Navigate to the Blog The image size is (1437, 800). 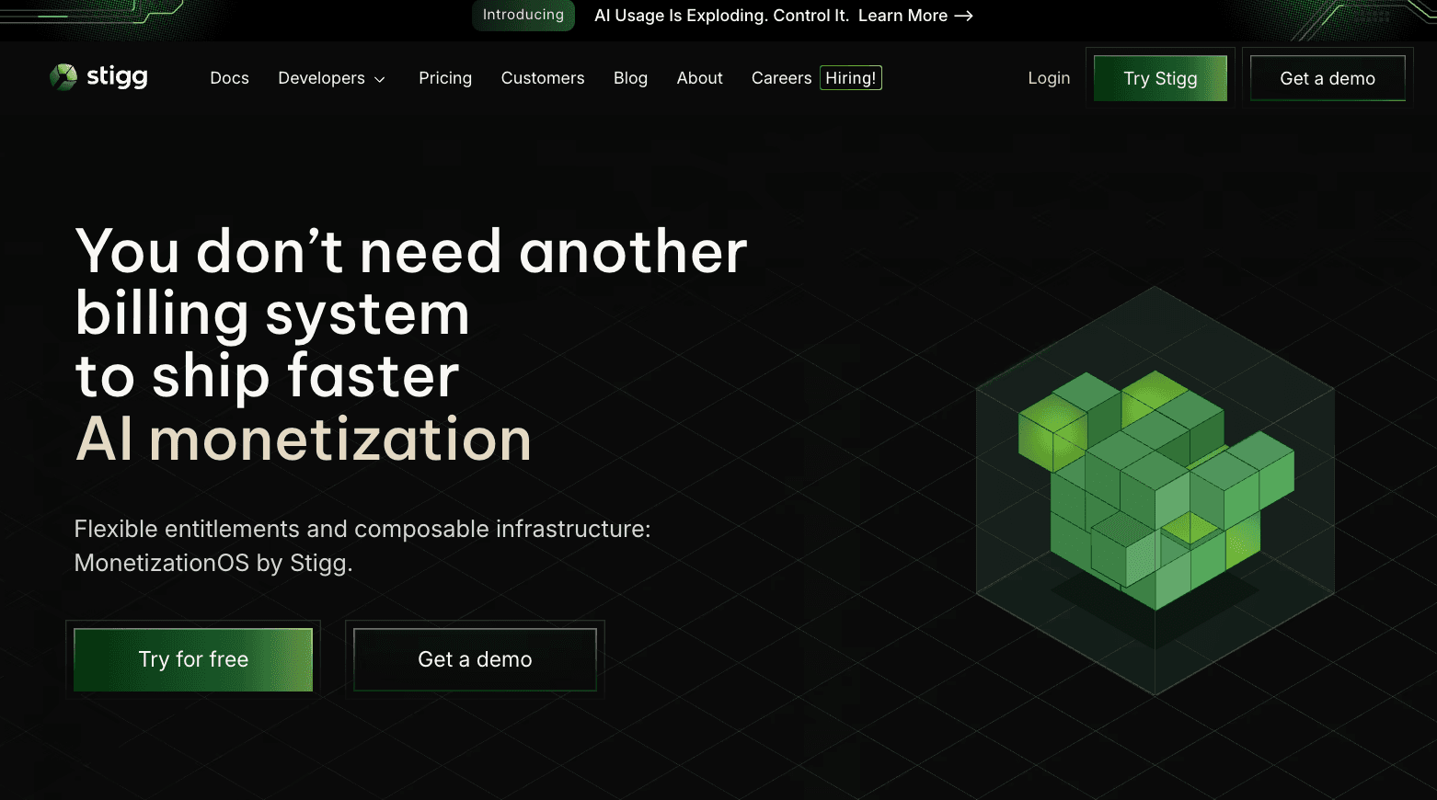[630, 78]
